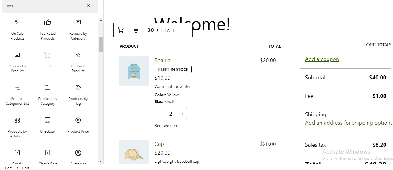Change block alignment in toolbar

pyautogui.click(x=136, y=30)
